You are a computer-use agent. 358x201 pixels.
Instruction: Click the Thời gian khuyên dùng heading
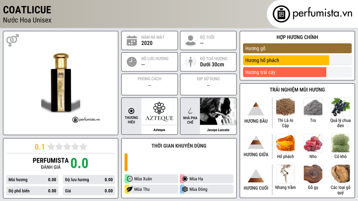179,146
